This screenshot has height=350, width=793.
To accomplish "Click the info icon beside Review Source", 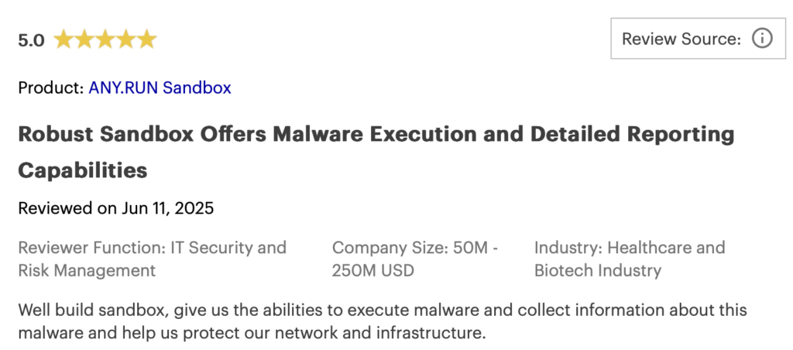I will 762,39.
